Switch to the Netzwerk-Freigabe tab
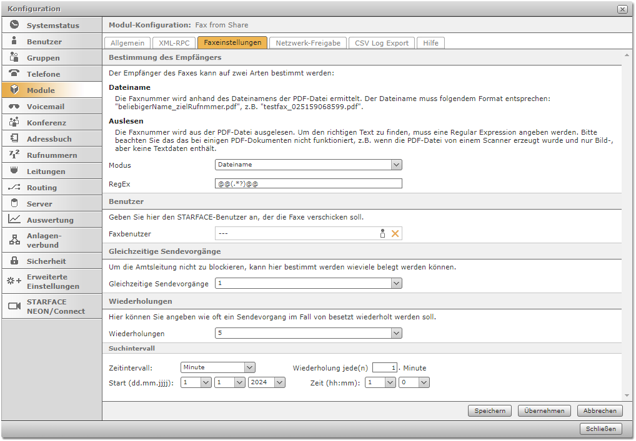The height and width of the screenshot is (441, 636). [x=308, y=43]
